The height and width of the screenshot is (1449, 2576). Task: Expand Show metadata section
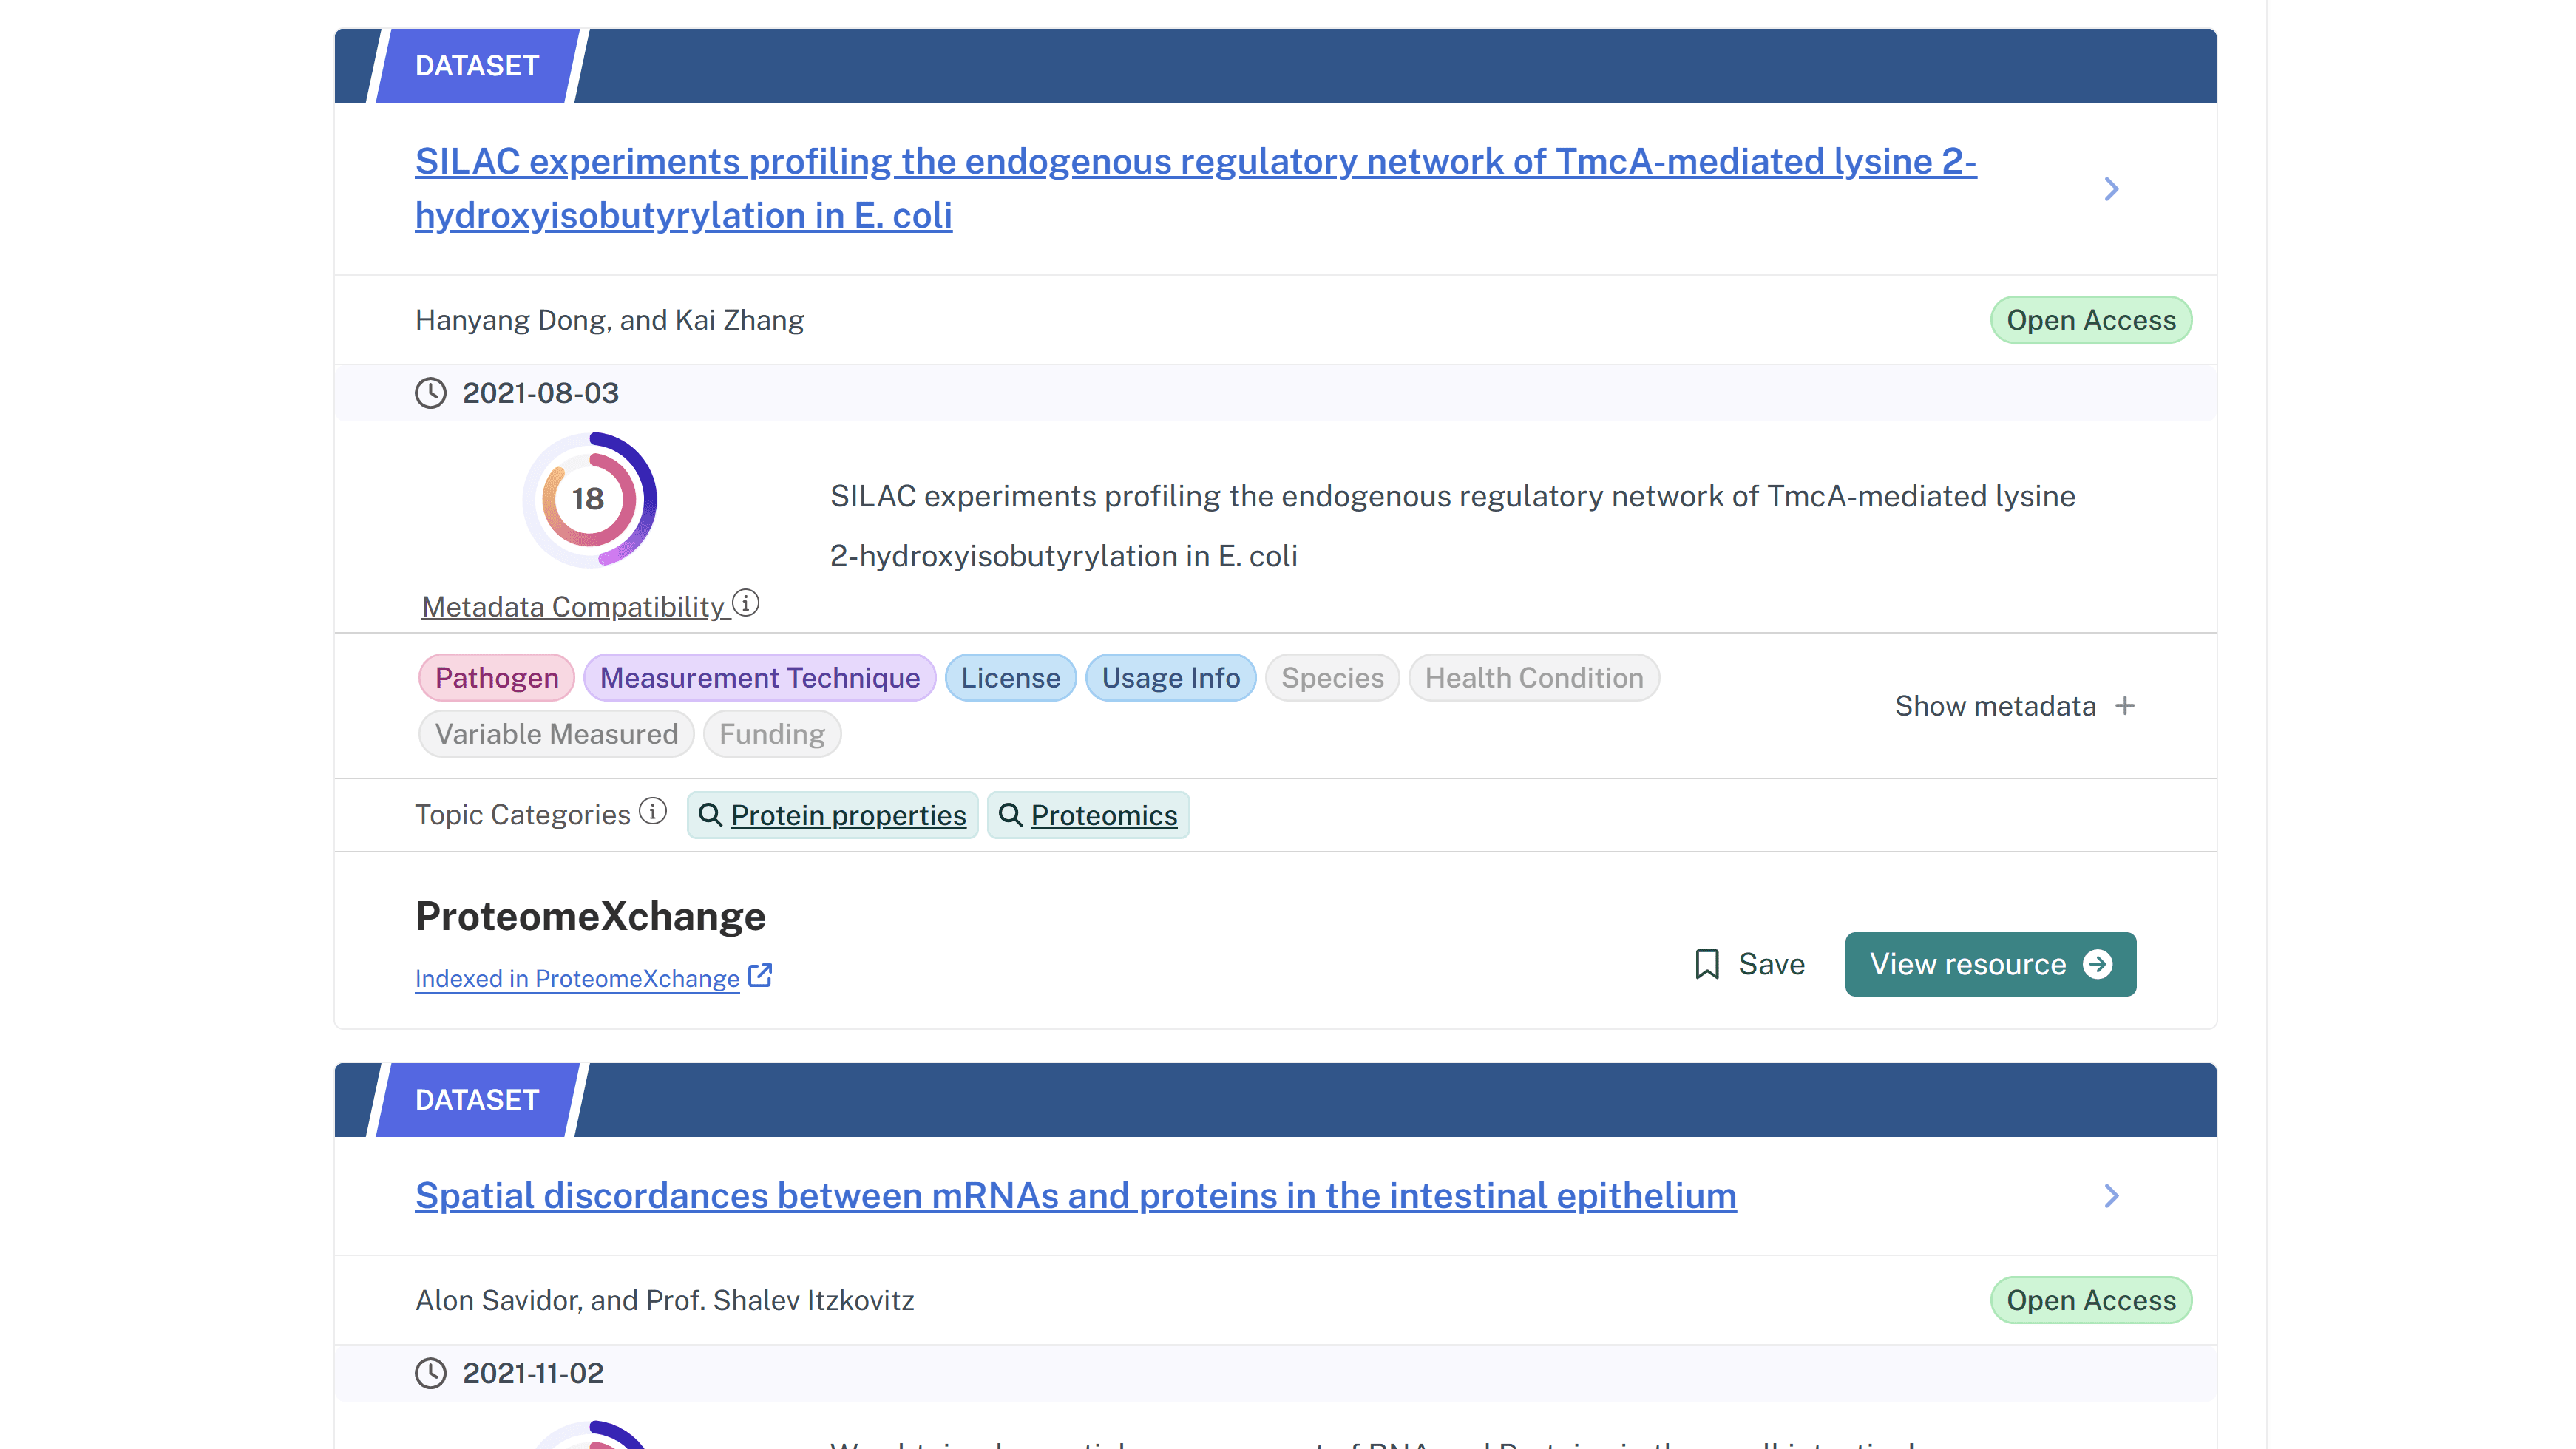(2015, 706)
